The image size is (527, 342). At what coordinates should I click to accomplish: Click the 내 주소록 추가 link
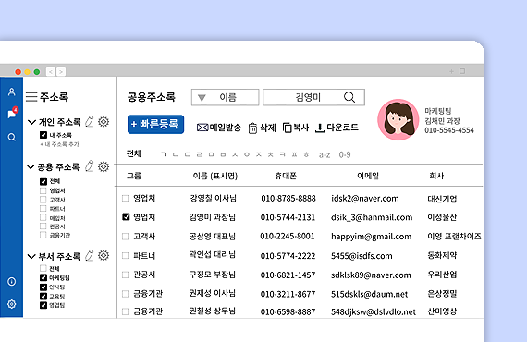point(59,144)
